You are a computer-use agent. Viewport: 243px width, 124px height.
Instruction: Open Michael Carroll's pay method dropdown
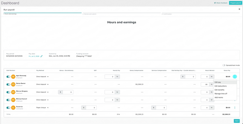[42, 100]
